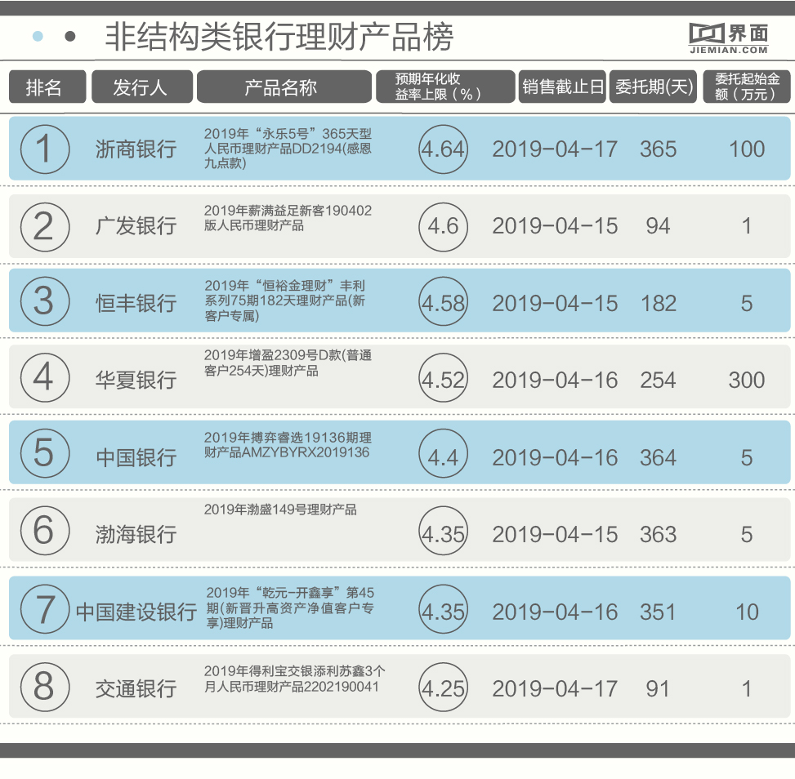The height and width of the screenshot is (779, 795).
Task: Click the 2019-04-16 date in 中国建设银行 row
Action: [x=555, y=612]
